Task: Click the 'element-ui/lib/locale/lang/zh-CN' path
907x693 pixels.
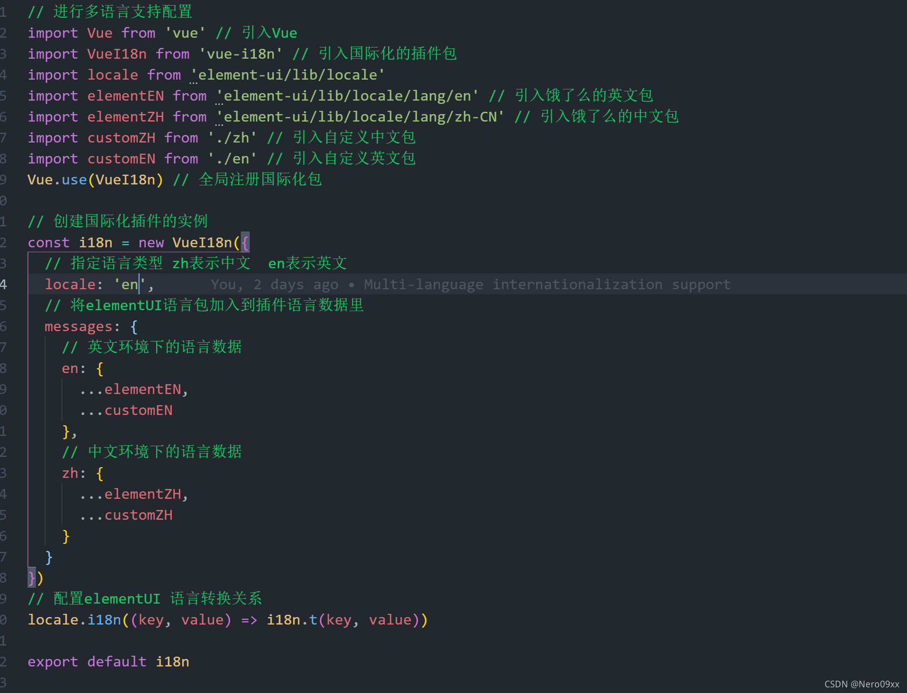Action: 360,117
